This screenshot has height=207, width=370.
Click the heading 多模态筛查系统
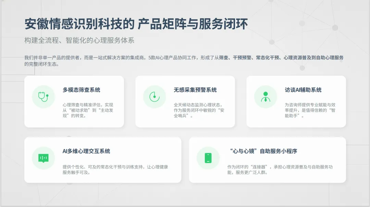(82, 90)
